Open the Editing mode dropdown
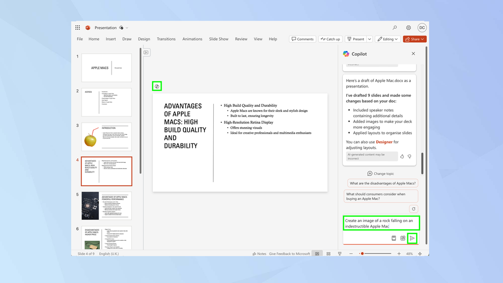This screenshot has height=283, width=503. (387, 39)
